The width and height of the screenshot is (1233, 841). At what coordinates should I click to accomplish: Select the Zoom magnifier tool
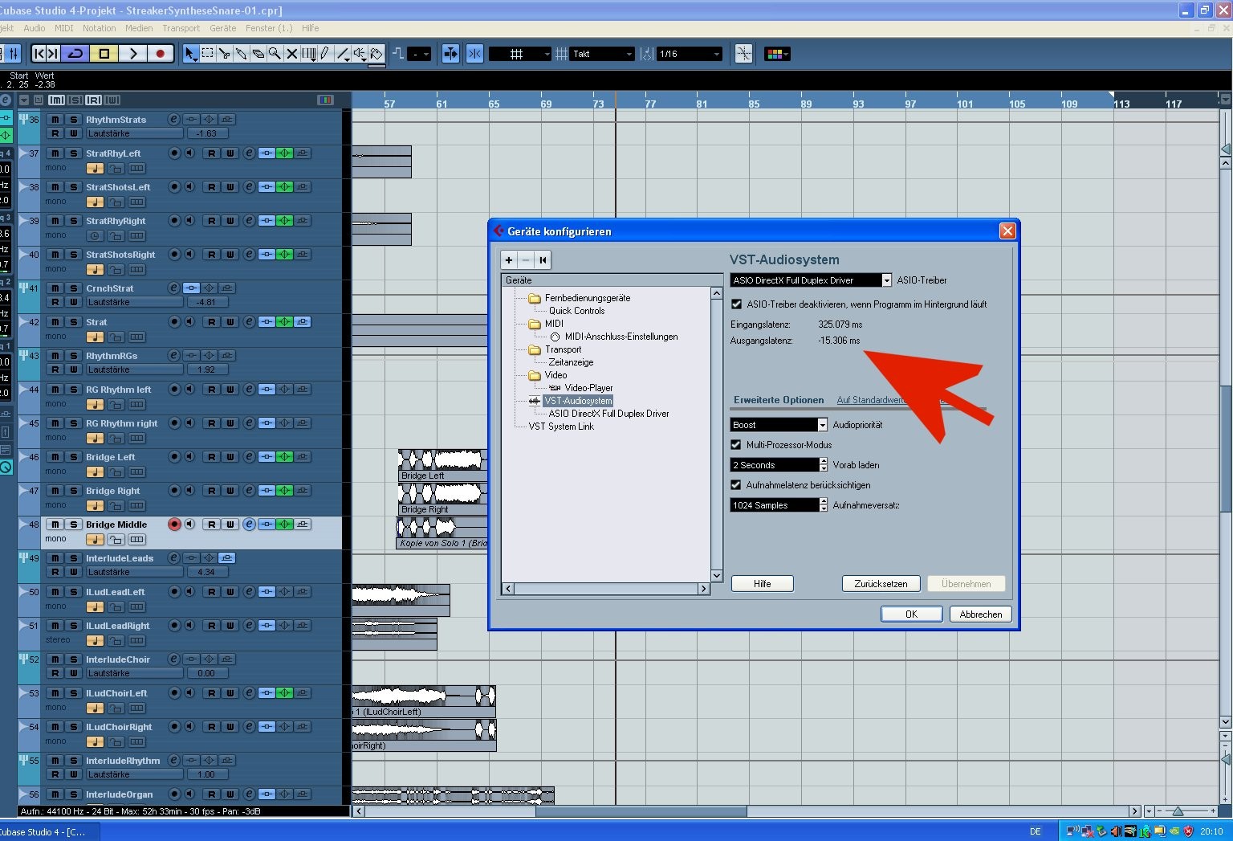(x=275, y=54)
